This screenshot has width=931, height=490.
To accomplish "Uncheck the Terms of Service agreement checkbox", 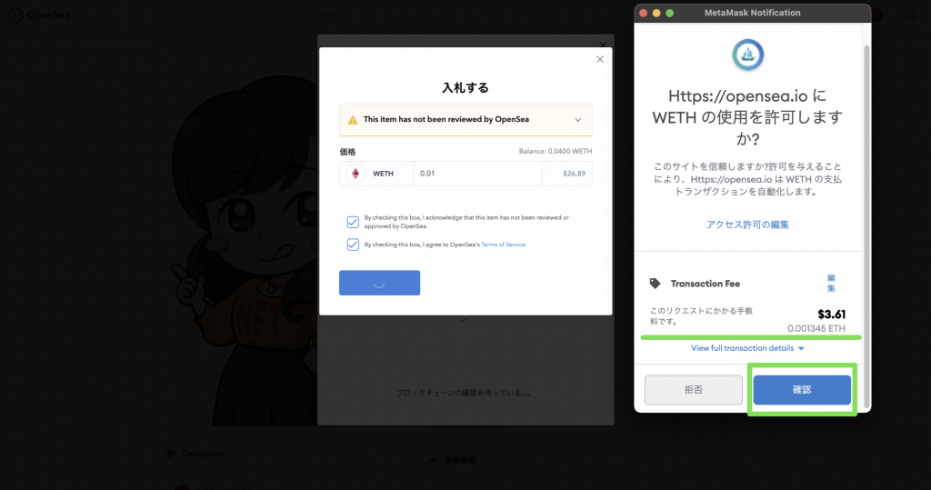I will click(353, 245).
